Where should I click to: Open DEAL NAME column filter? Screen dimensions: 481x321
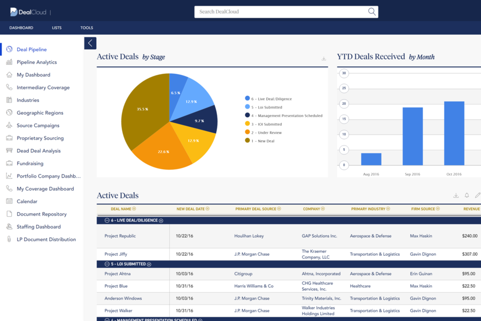tap(134, 209)
